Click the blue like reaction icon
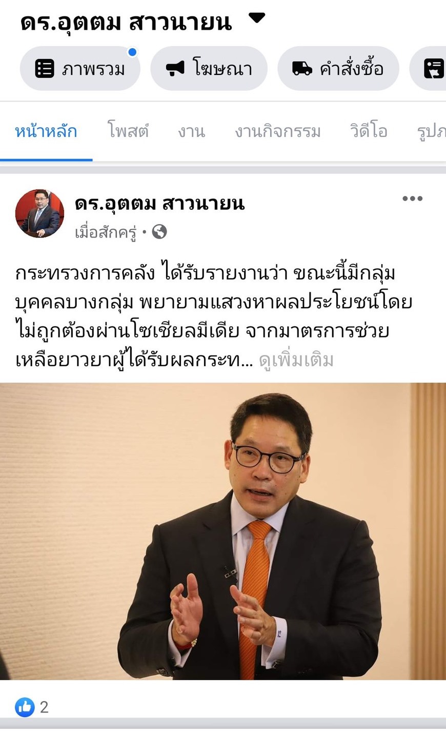 coord(25,707)
